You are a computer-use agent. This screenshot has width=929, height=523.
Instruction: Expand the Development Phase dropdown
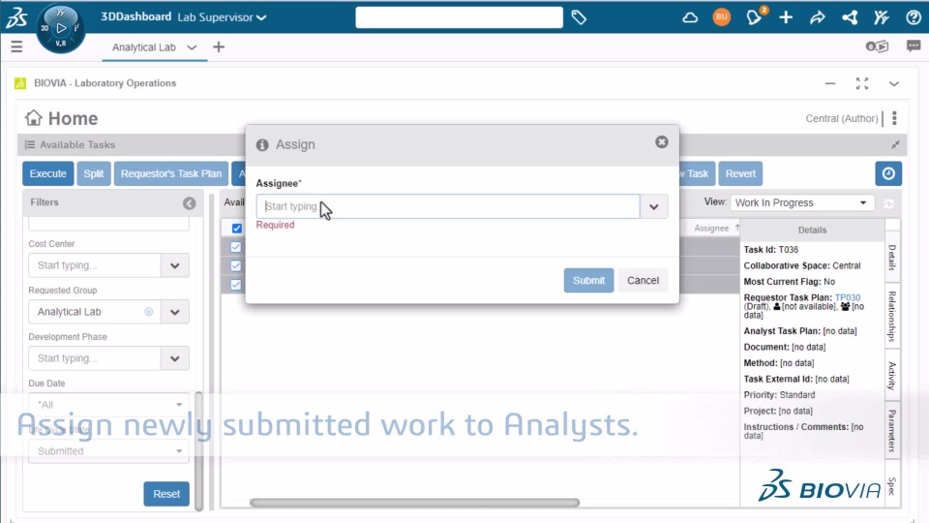[x=175, y=358]
